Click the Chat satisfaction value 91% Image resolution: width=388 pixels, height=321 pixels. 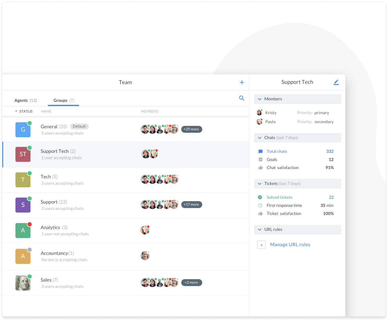[330, 168]
